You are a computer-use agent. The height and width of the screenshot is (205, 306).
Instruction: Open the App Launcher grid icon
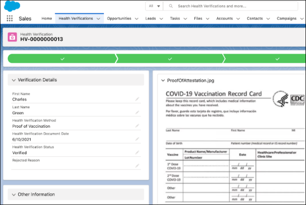(x=10, y=18)
